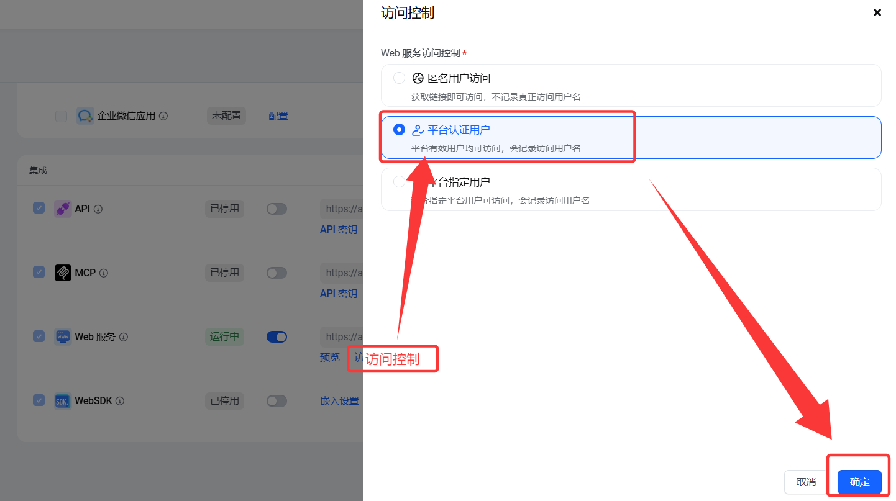Click the 企业微信应用 icon
This screenshot has width=896, height=501.
85,116
